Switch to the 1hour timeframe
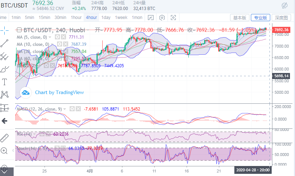 (76, 18)
